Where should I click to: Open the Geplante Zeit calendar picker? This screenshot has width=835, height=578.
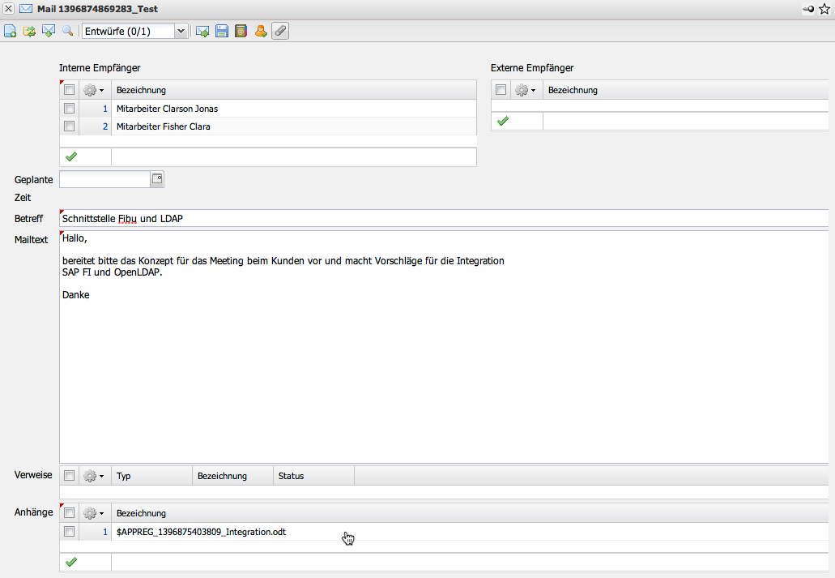click(x=157, y=179)
